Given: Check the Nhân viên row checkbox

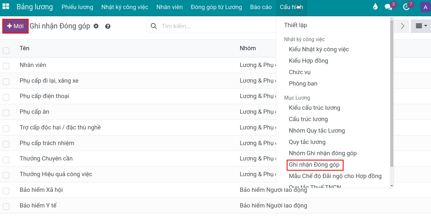Looking at the screenshot, I should [x=6, y=66].
